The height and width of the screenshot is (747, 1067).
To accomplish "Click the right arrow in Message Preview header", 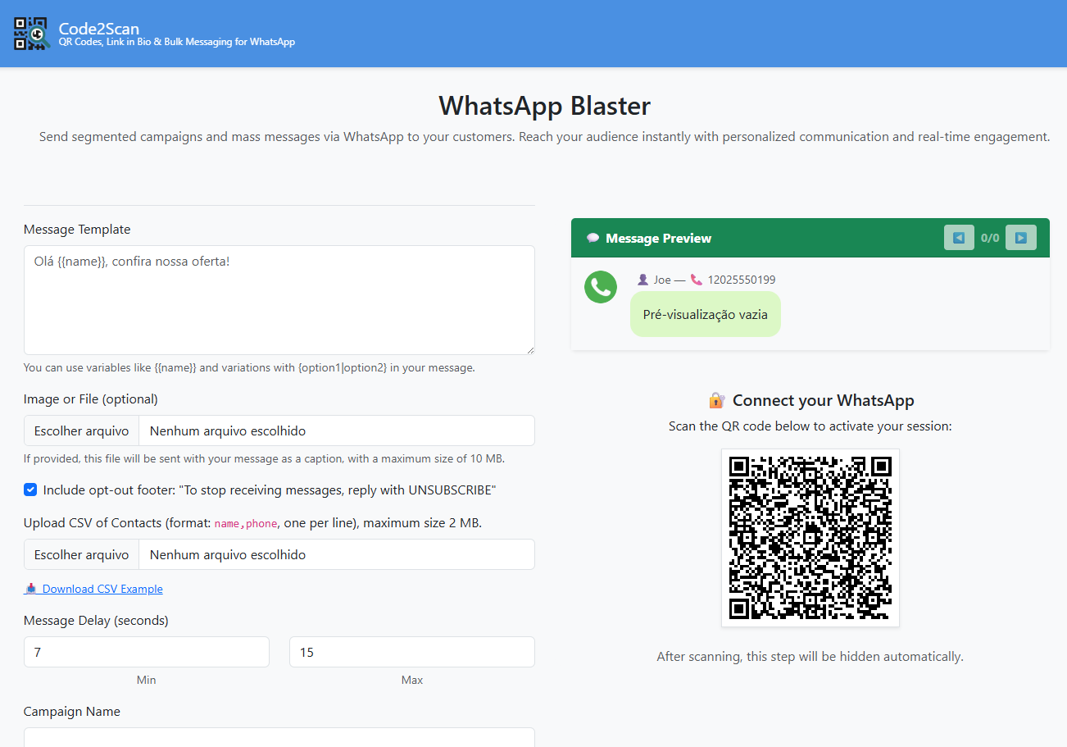I will click(x=1021, y=237).
